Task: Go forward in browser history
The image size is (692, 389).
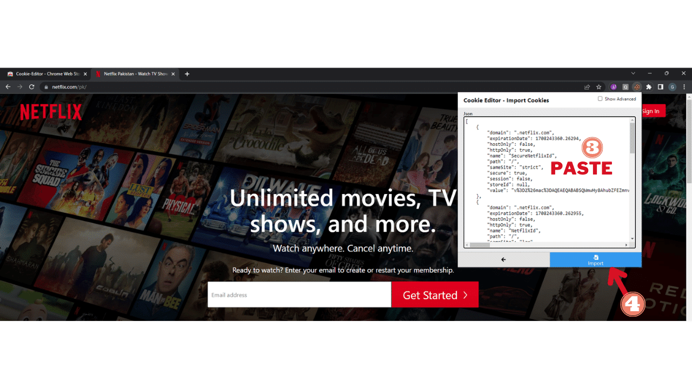Action: pos(20,87)
